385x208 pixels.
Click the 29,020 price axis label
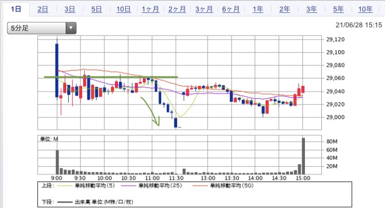coord(335,104)
